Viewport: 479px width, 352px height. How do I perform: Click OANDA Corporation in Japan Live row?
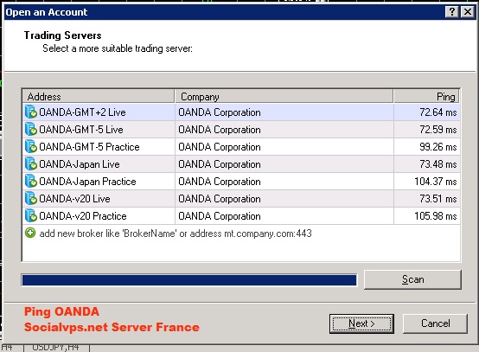[220, 164]
